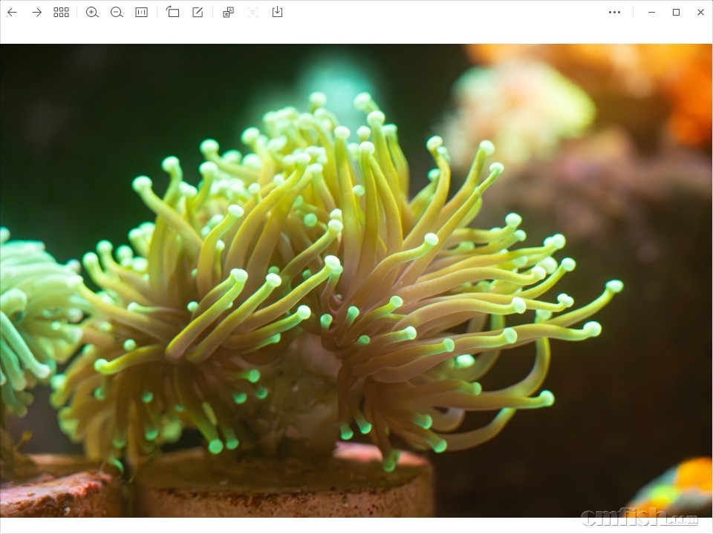
Task: Zoom in with the magnifier plus icon
Action: [x=92, y=12]
